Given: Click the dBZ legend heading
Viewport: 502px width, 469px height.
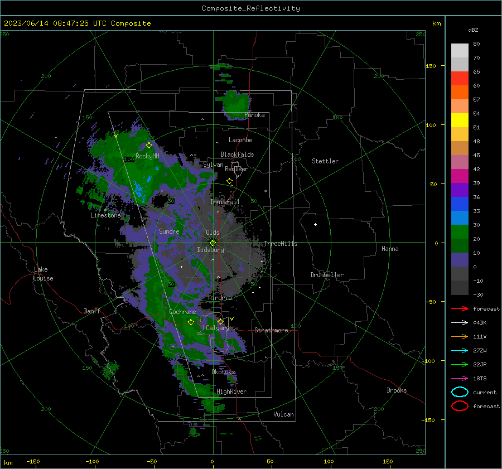Looking at the screenshot, I should [473, 30].
